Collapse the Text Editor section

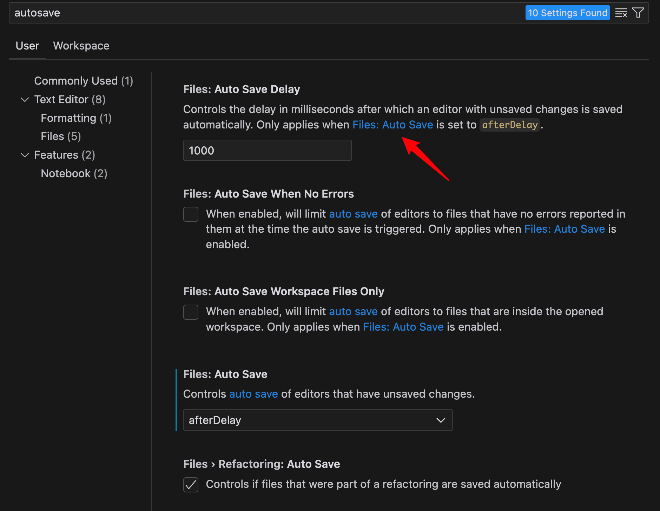coord(25,100)
